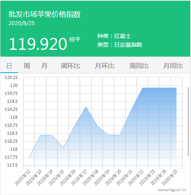
Task: Click the 类型：日定基指数 label
Action: pos(120,45)
